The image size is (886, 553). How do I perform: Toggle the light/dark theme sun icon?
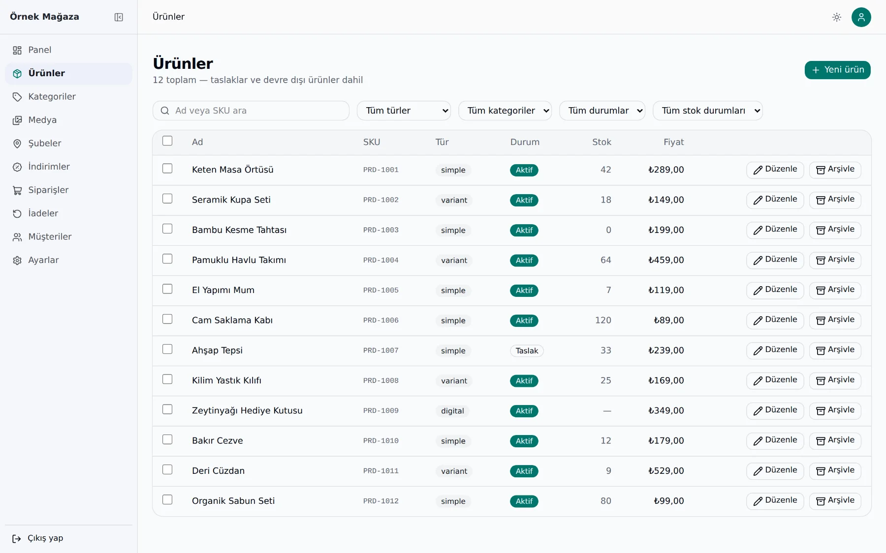pyautogui.click(x=837, y=17)
